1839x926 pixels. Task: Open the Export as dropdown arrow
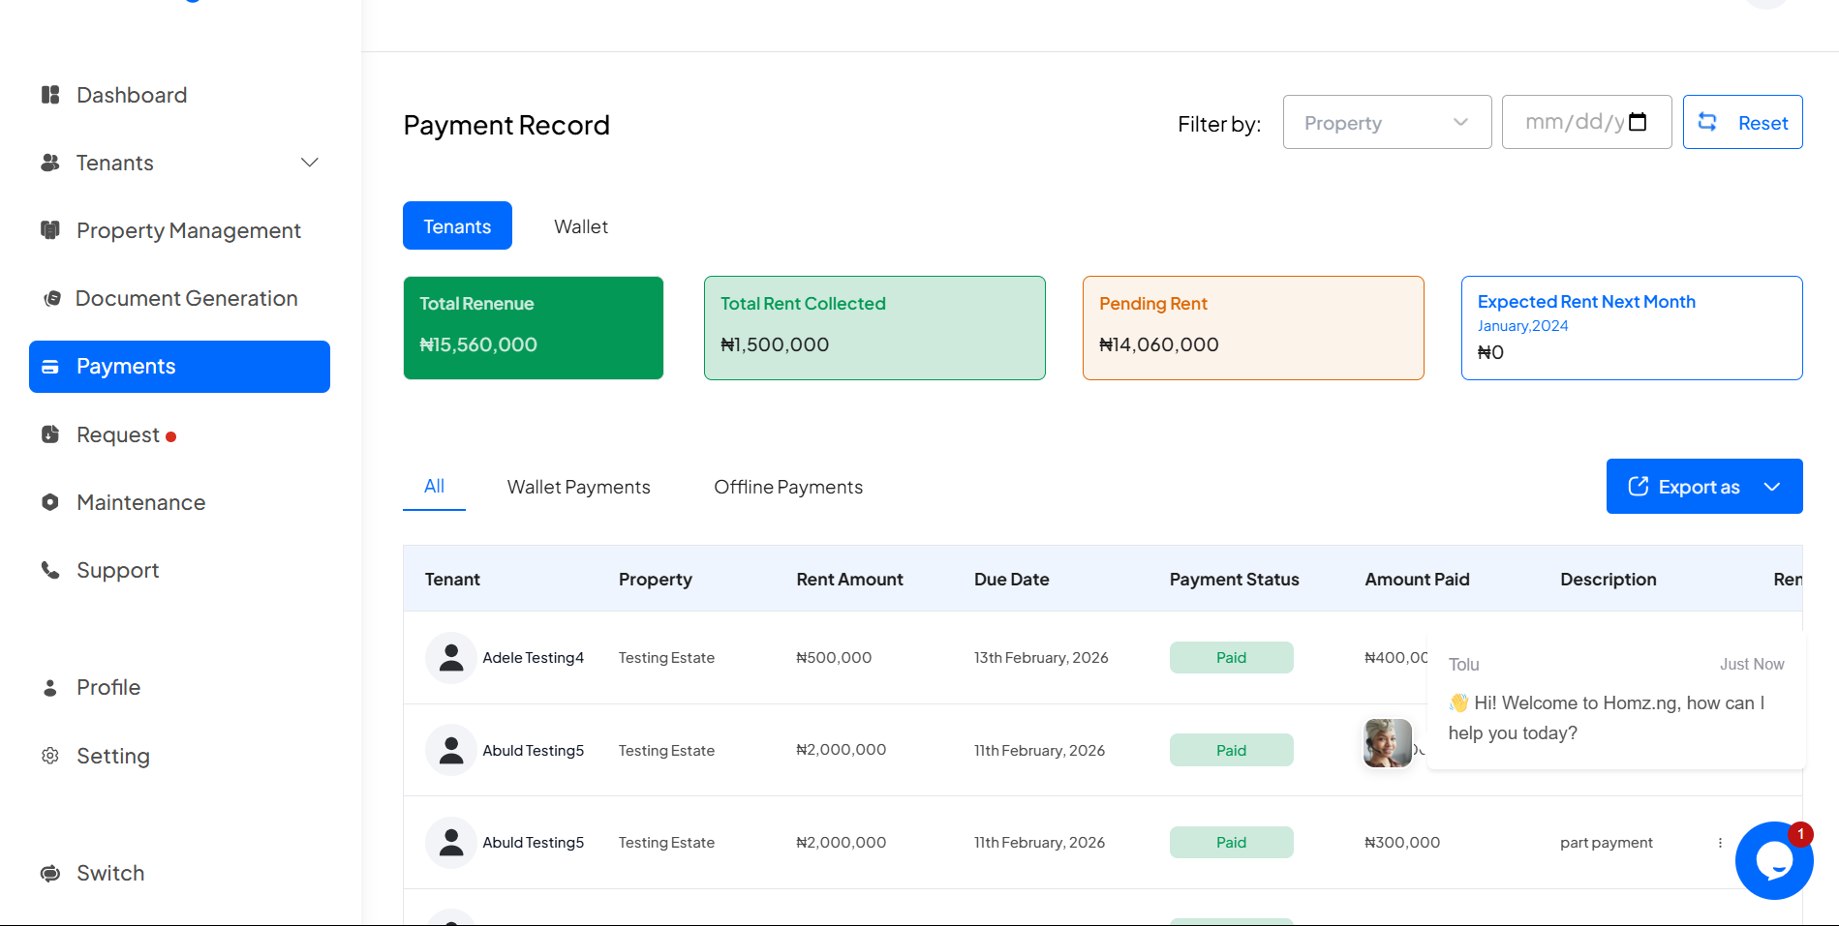point(1772,487)
